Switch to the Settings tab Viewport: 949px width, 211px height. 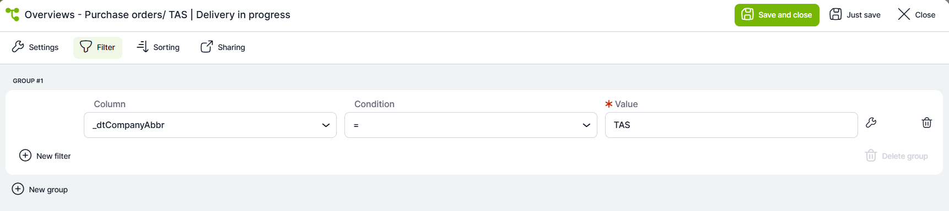[x=35, y=47]
